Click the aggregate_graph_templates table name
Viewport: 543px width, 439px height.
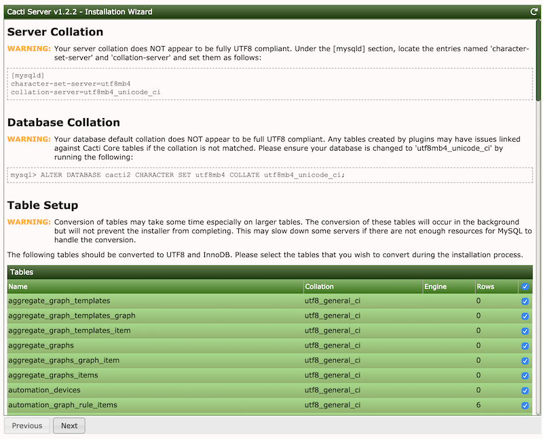(x=59, y=301)
